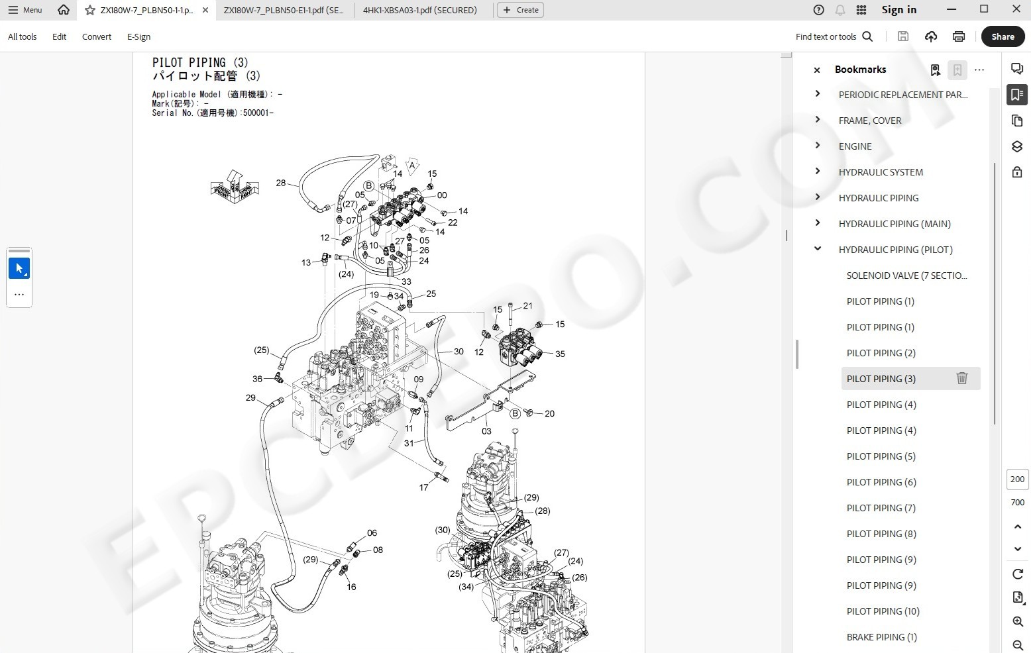Open All tools
This screenshot has width=1031, height=653.
tap(23, 37)
